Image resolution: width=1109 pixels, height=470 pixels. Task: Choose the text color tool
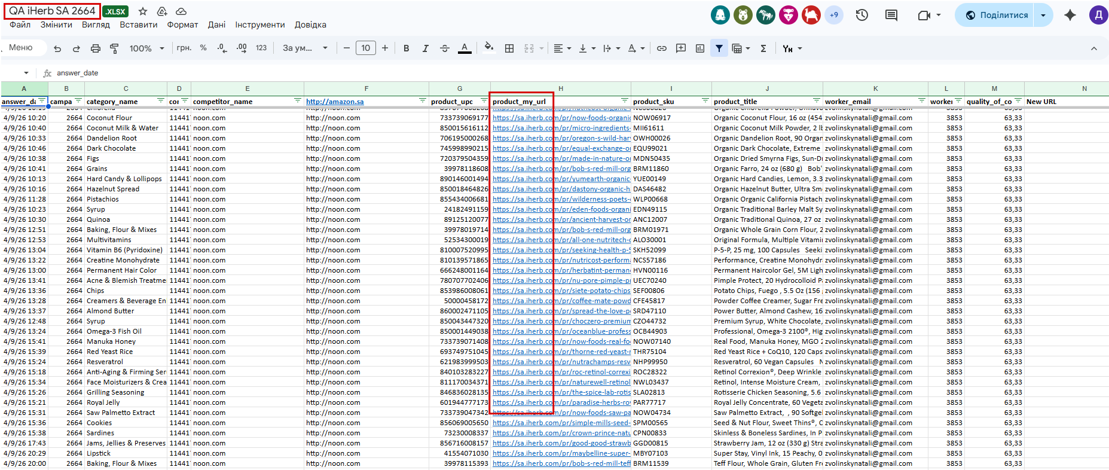(x=465, y=48)
